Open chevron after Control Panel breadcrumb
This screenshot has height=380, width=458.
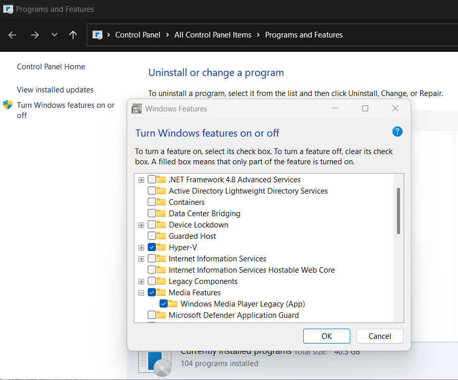(x=167, y=35)
